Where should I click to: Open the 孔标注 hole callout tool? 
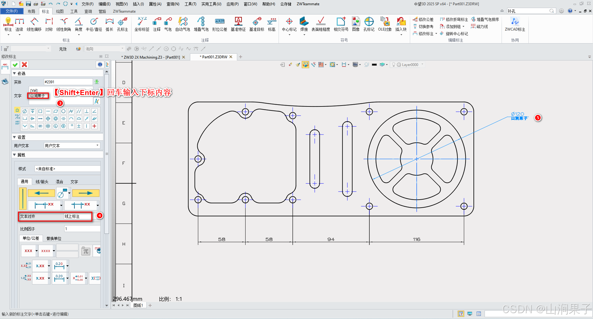pyautogui.click(x=122, y=24)
